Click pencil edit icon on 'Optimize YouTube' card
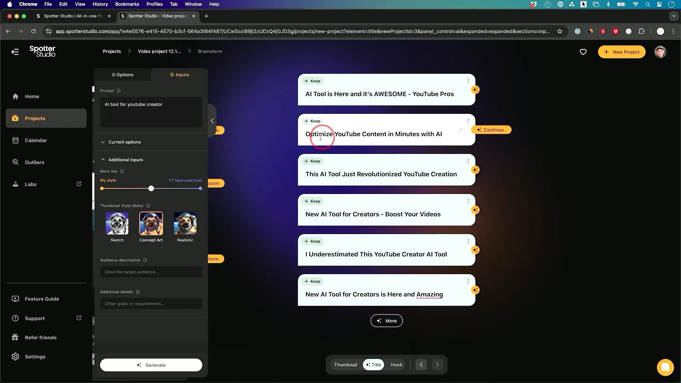 coord(461,130)
